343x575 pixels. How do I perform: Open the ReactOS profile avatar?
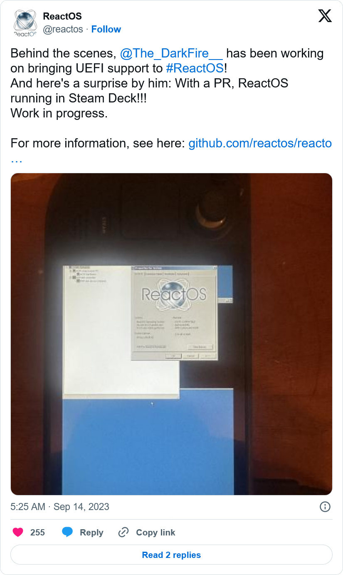click(26, 23)
